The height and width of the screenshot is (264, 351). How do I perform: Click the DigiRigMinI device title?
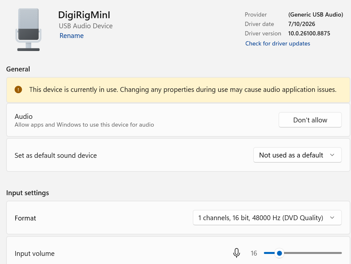tap(84, 15)
